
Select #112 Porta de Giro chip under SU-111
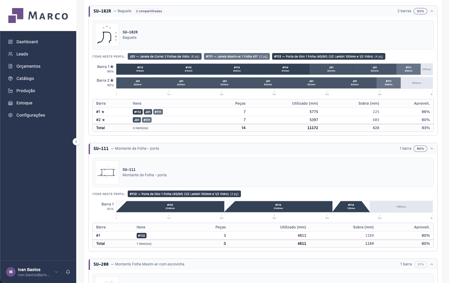[x=184, y=194]
